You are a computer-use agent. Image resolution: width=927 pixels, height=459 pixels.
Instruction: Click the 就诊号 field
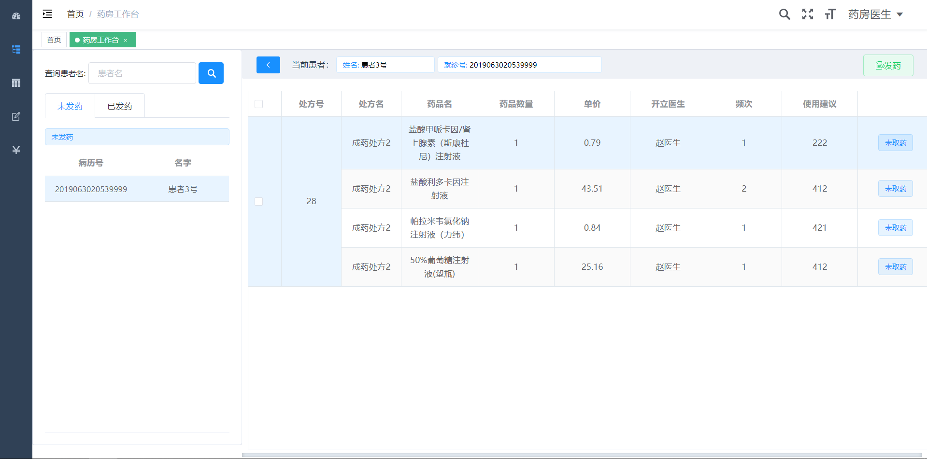520,65
